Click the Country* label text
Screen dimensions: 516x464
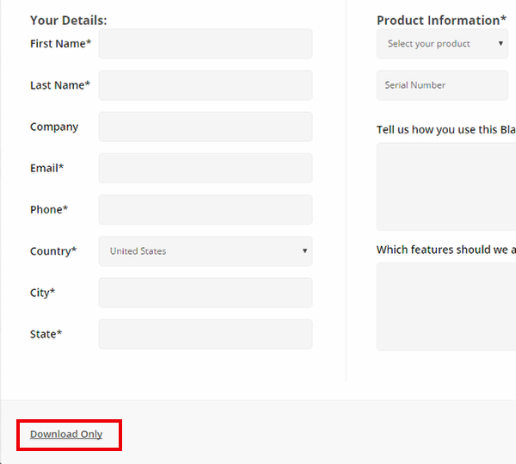(x=53, y=251)
